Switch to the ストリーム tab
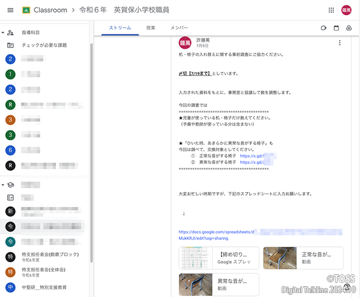 [119, 28]
